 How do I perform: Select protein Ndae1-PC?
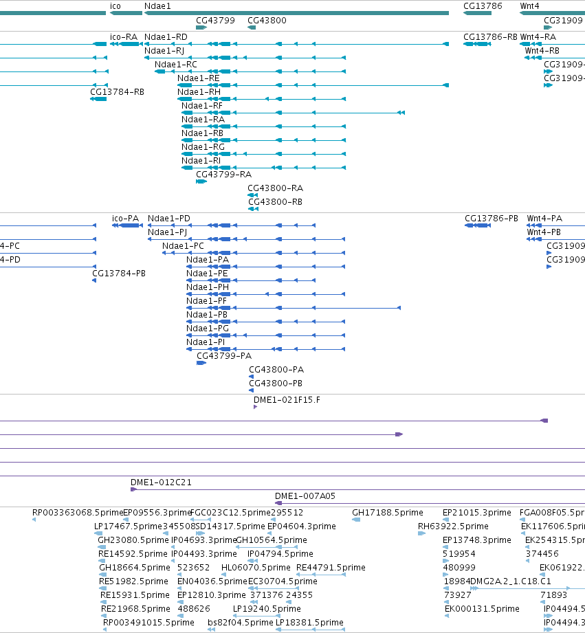pyautogui.click(x=183, y=246)
